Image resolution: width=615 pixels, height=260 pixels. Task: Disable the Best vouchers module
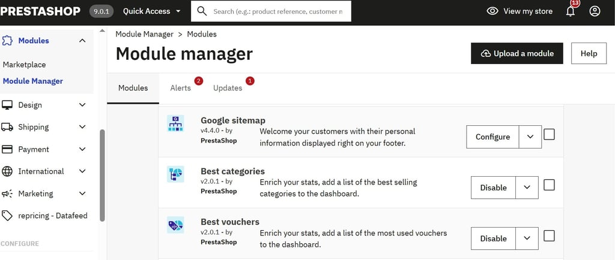pos(493,238)
